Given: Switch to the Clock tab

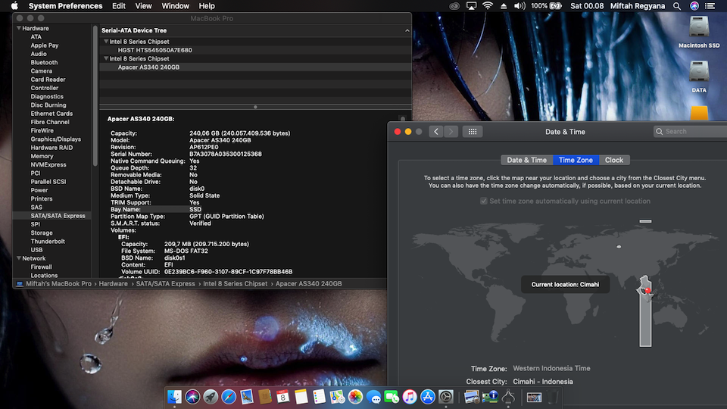Looking at the screenshot, I should point(613,160).
